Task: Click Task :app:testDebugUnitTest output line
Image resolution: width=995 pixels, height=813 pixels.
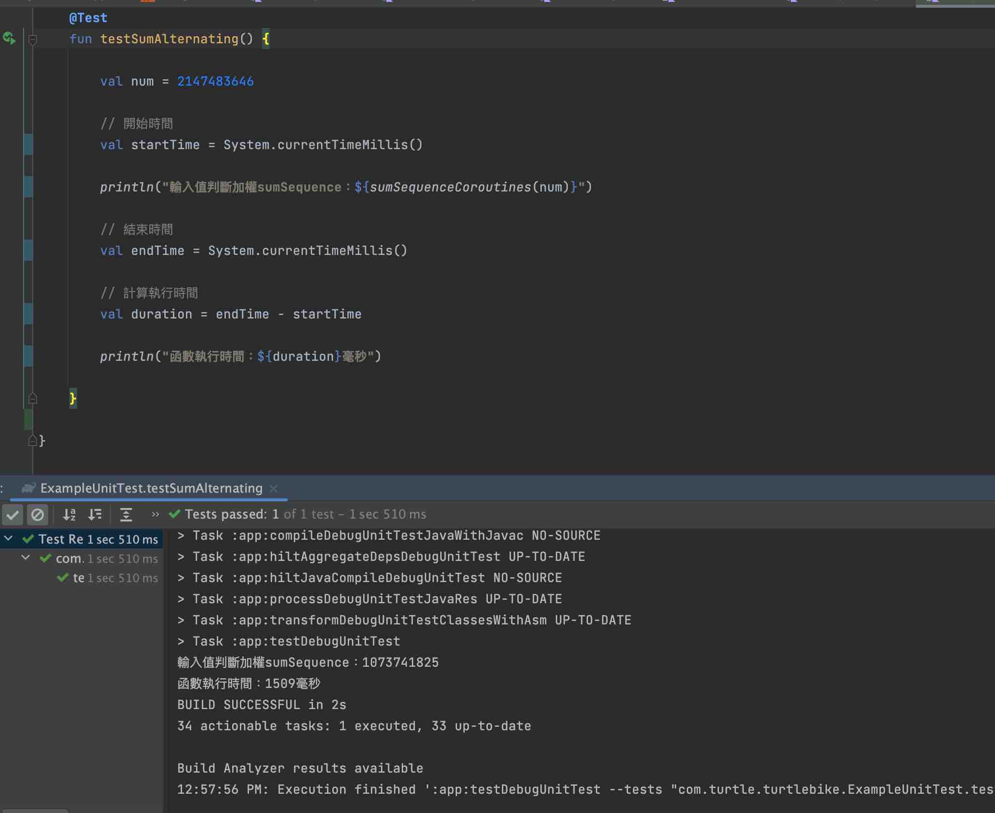Action: (x=289, y=641)
